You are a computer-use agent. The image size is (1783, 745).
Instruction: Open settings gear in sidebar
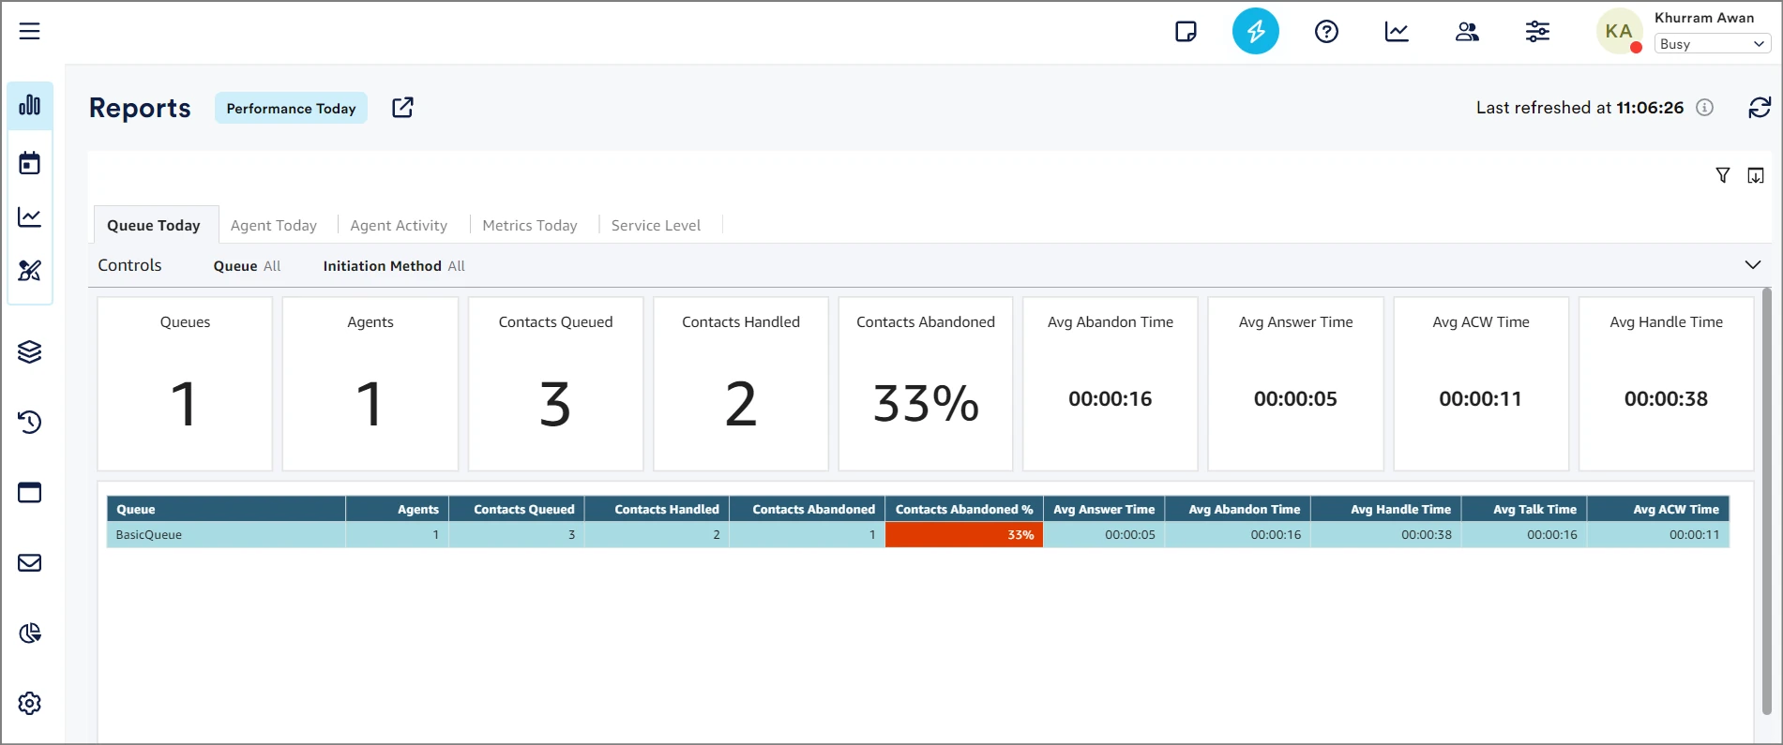coord(30,703)
